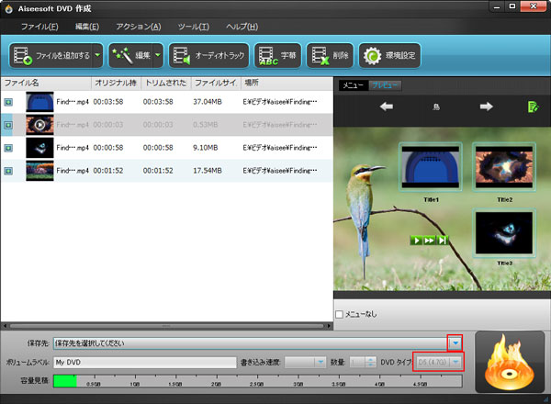The width and height of the screenshot is (551, 404).
Task: Click the Volume Label field My DVD
Action: click(145, 362)
